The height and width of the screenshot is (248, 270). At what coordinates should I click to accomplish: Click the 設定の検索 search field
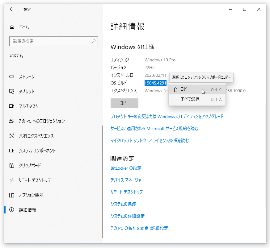pos(53,41)
